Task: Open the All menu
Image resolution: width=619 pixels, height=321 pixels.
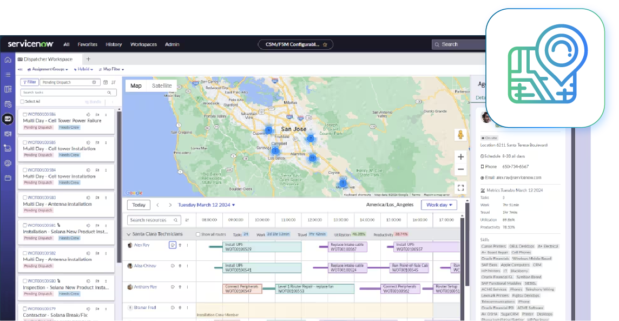Action: [67, 44]
